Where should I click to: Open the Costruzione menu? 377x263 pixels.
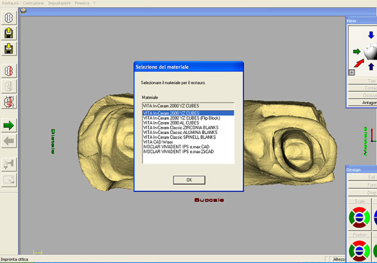(33, 3)
